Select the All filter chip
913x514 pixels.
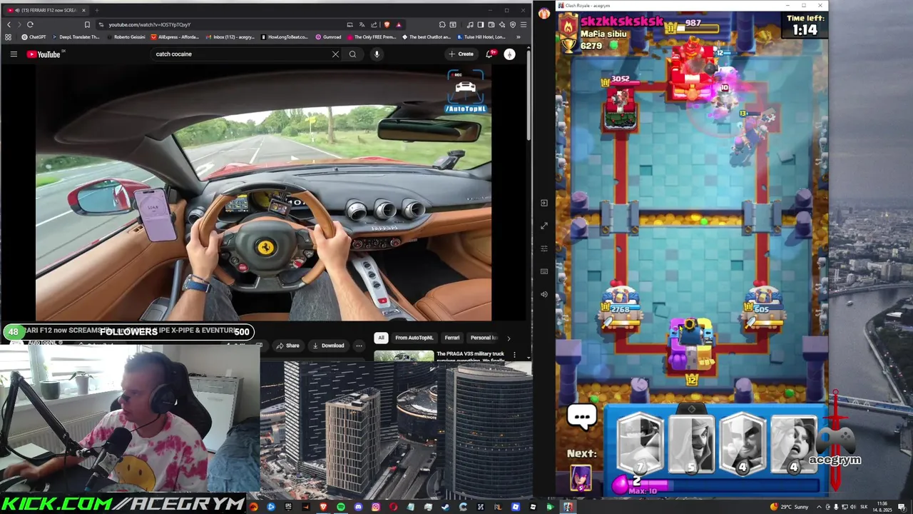click(x=381, y=338)
